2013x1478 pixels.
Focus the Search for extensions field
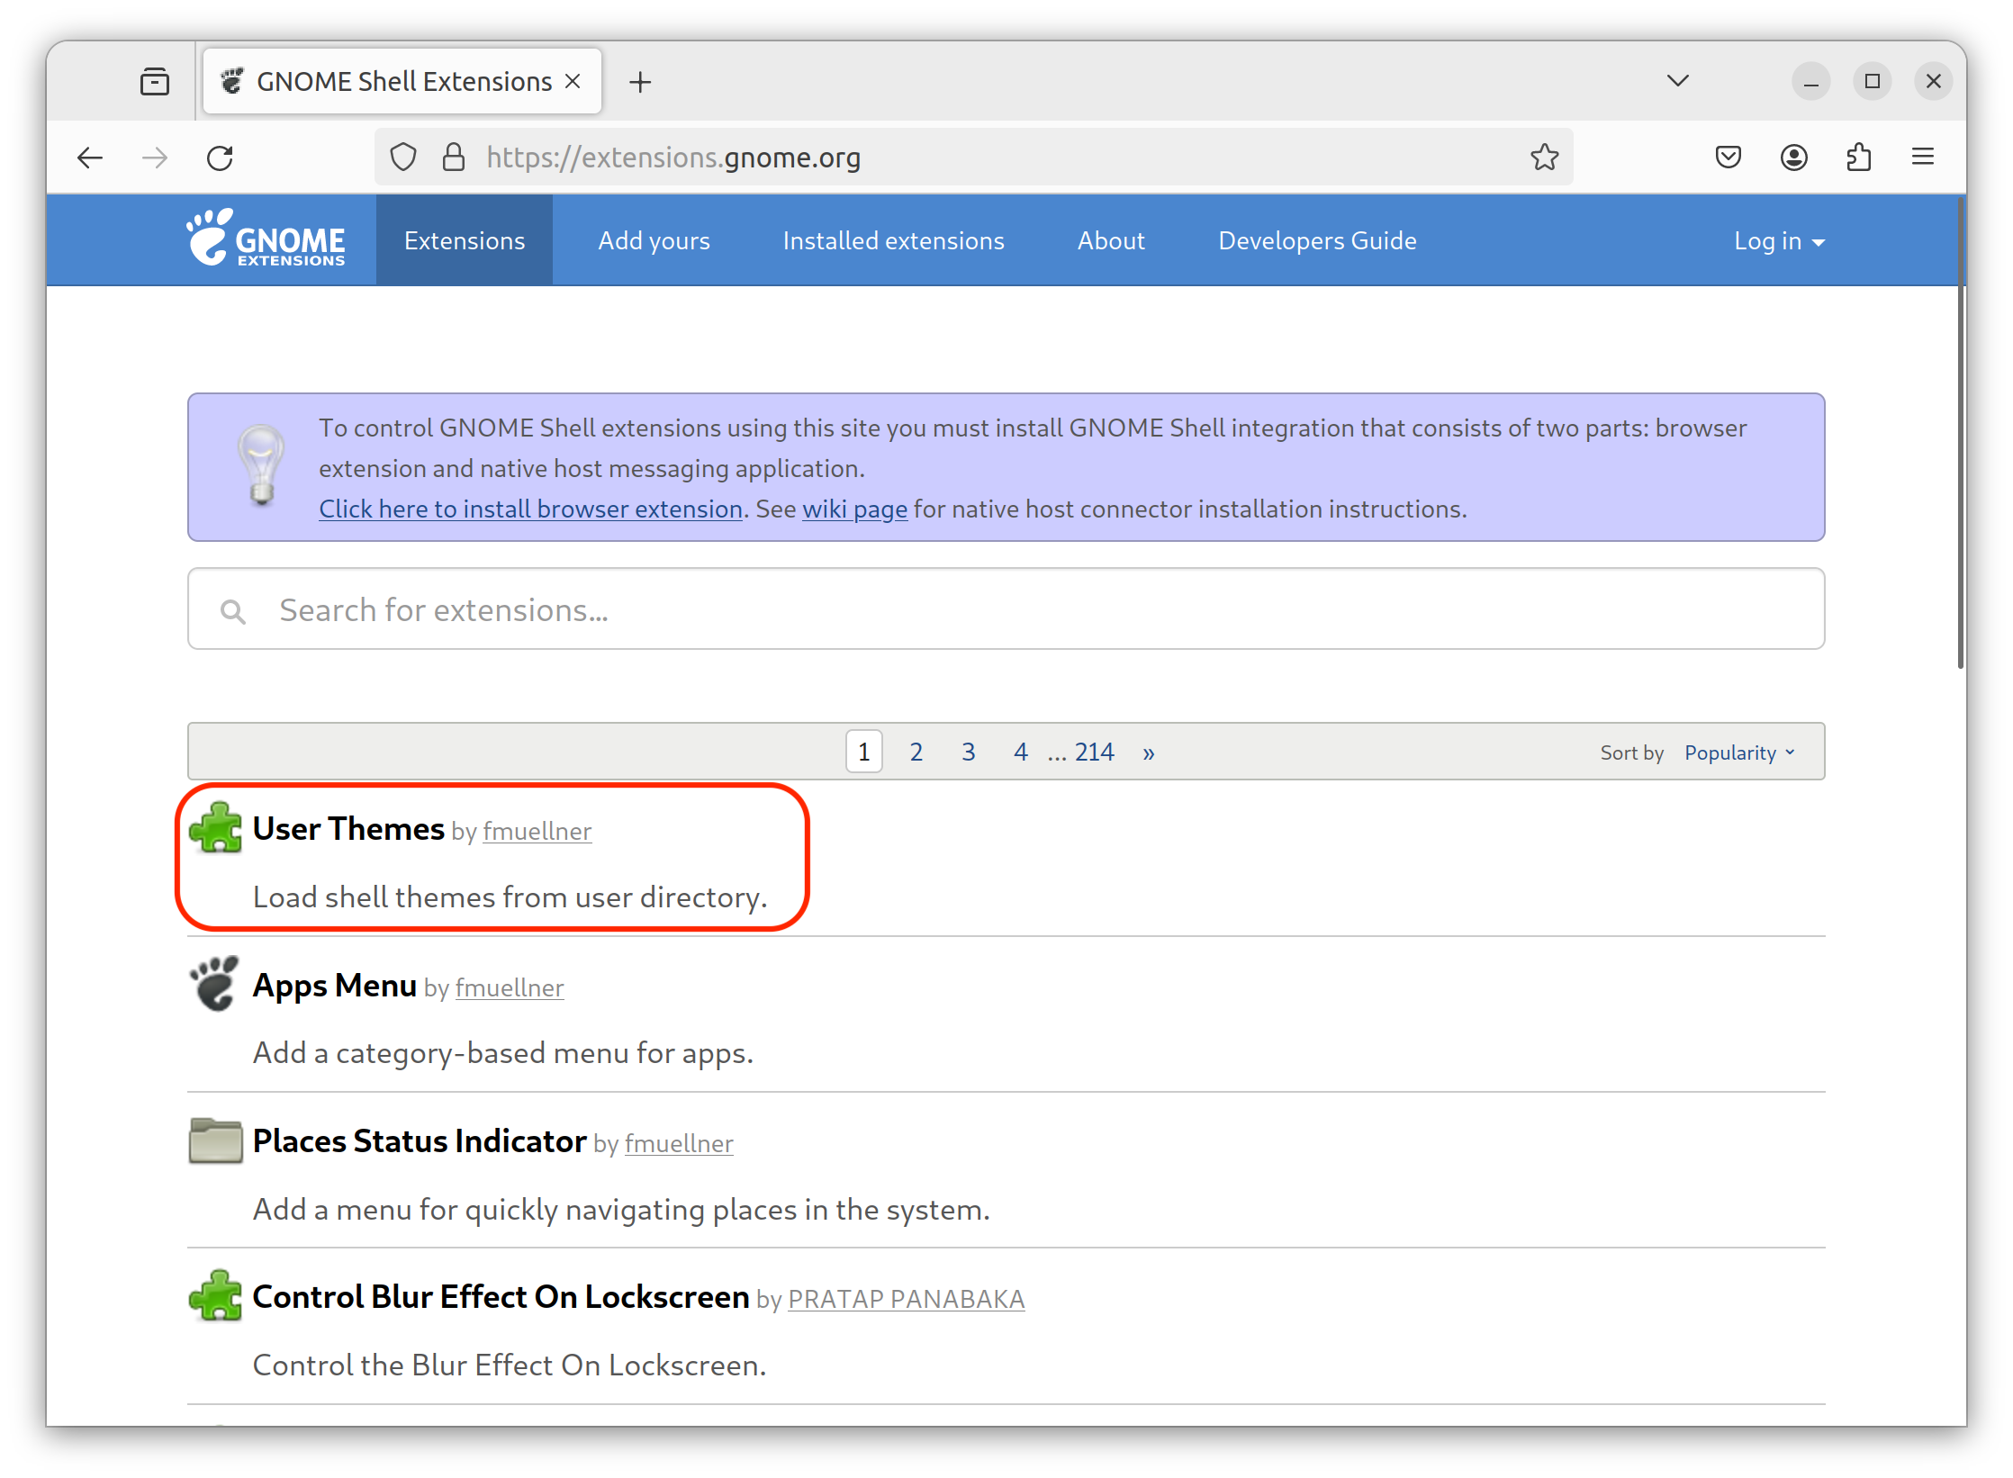click(x=1006, y=609)
